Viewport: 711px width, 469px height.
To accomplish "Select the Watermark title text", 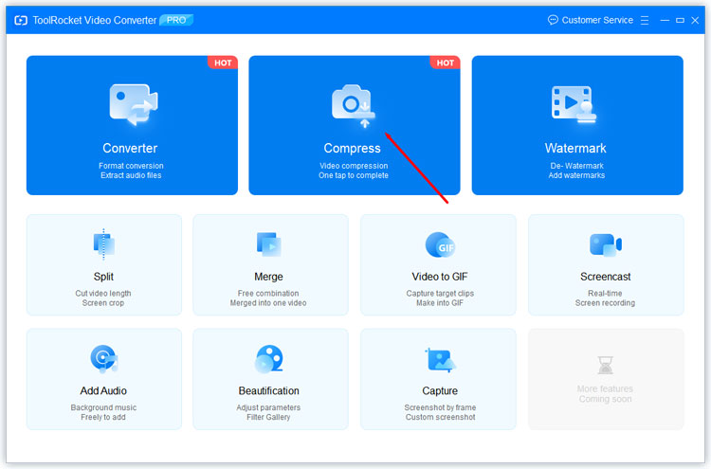I will (x=575, y=148).
